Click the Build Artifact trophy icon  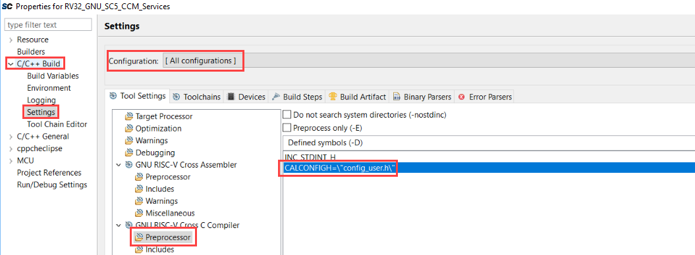tap(333, 97)
